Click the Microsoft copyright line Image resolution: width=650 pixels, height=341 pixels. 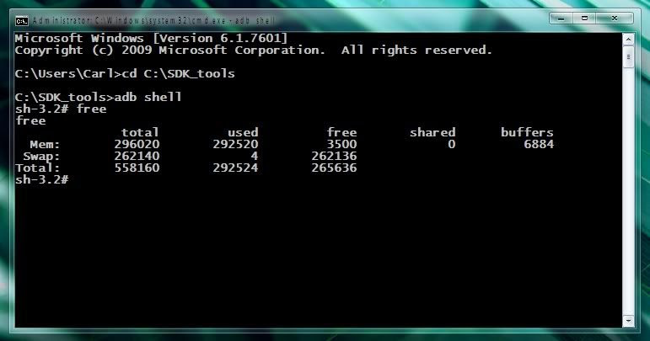pyautogui.click(x=253, y=51)
